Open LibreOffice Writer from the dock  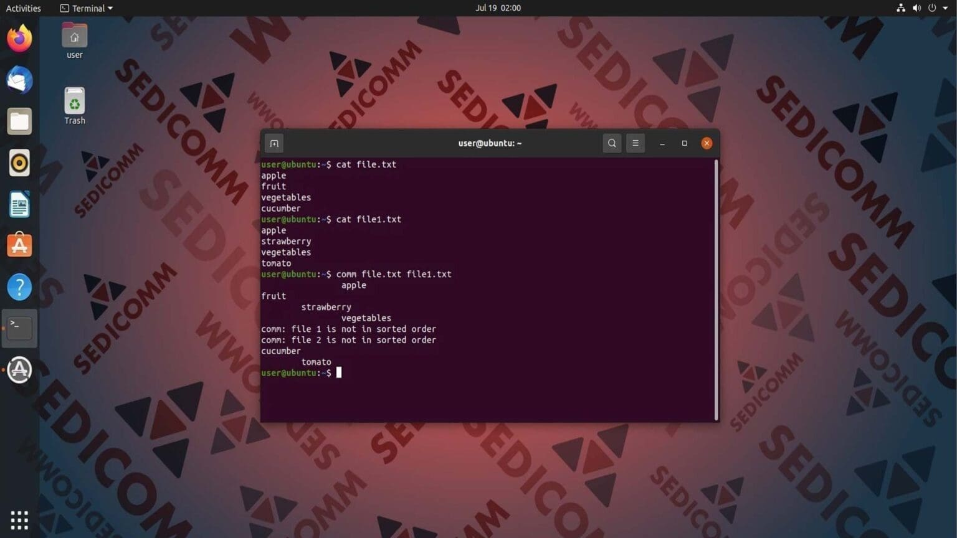(x=19, y=204)
